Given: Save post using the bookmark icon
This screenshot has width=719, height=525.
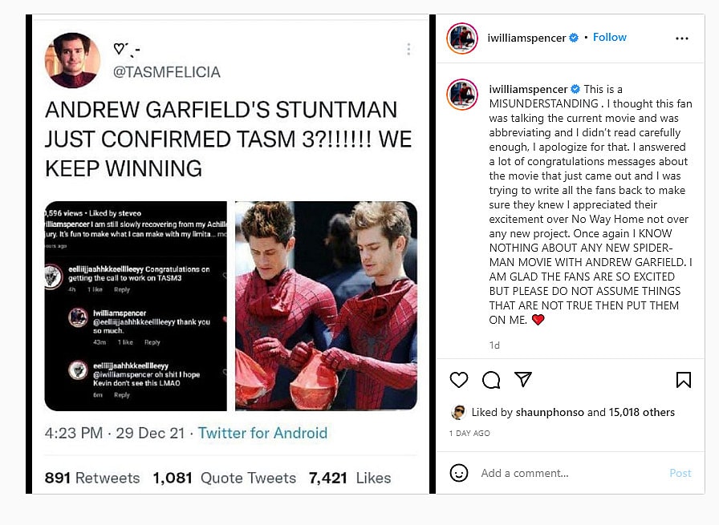Looking at the screenshot, I should (684, 380).
